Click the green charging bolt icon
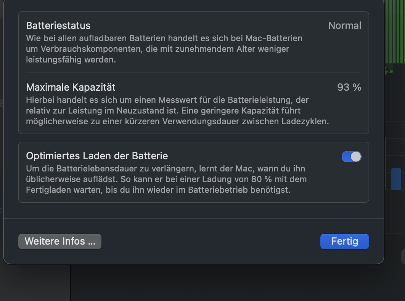 [x=388, y=70]
